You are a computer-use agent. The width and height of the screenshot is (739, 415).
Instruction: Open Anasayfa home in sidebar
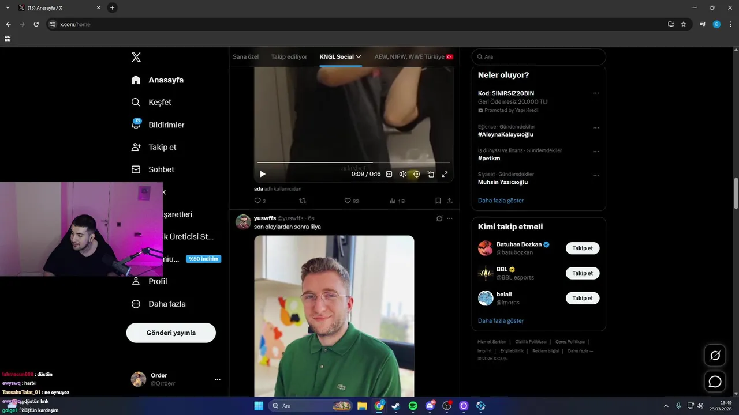[158, 80]
